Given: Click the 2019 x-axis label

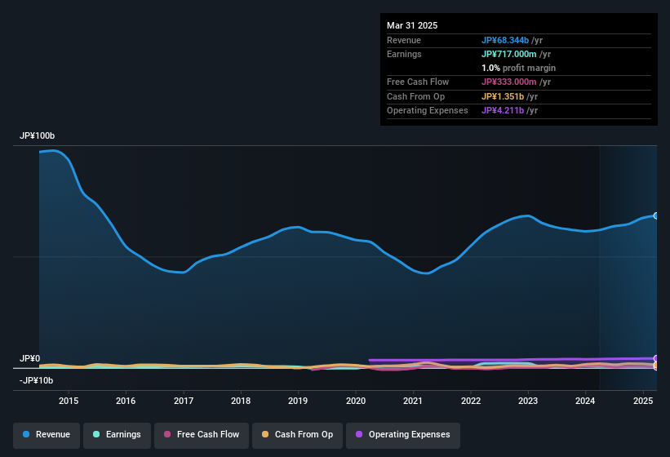Looking at the screenshot, I should coord(298,401).
